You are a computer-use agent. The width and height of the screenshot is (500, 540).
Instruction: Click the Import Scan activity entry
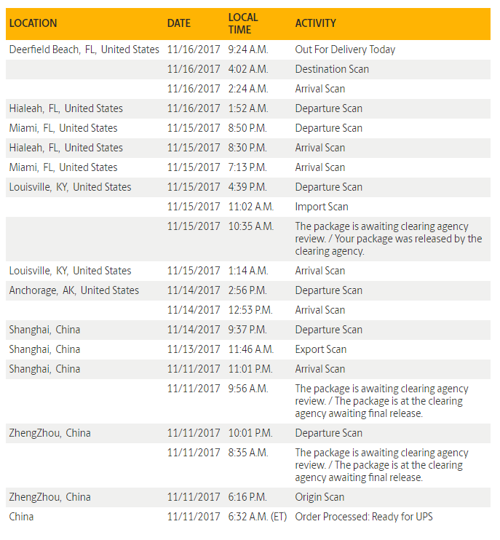coord(322,207)
